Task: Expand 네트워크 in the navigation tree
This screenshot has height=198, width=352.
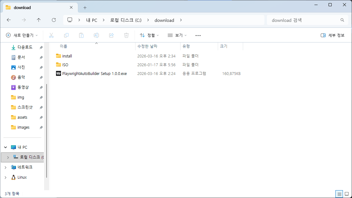Action: [x=5, y=167]
